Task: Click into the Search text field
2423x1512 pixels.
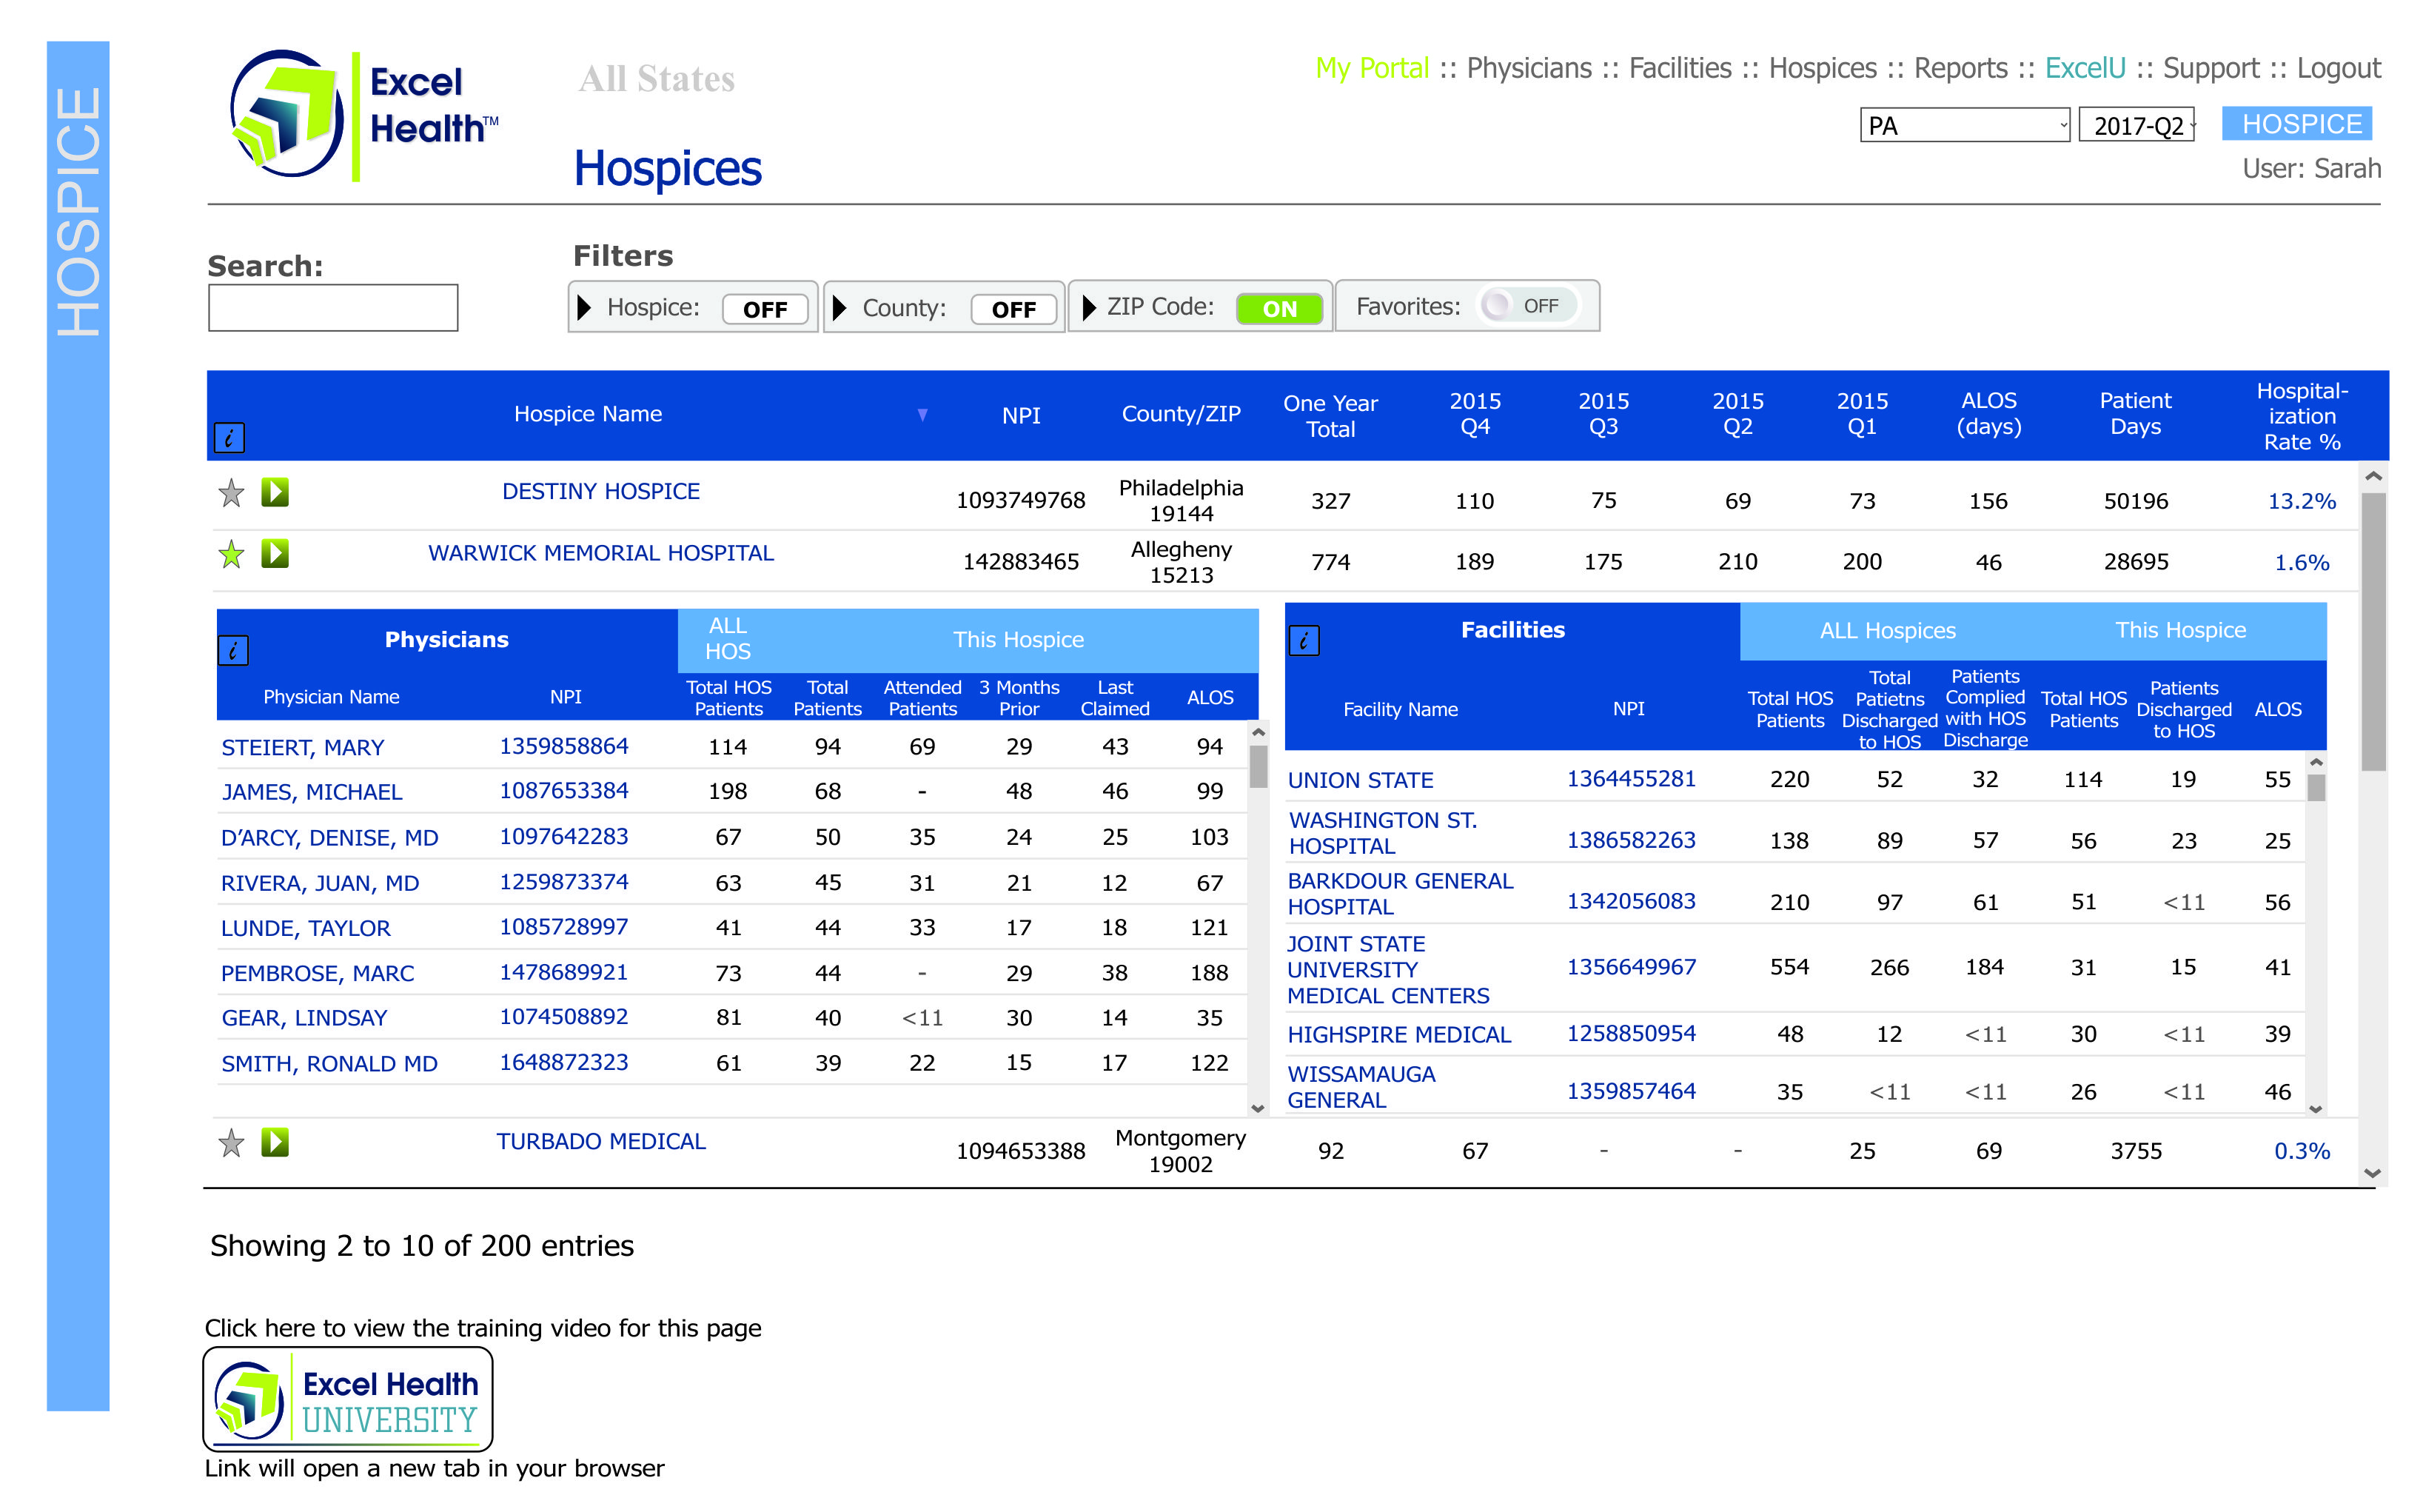Action: point(333,308)
